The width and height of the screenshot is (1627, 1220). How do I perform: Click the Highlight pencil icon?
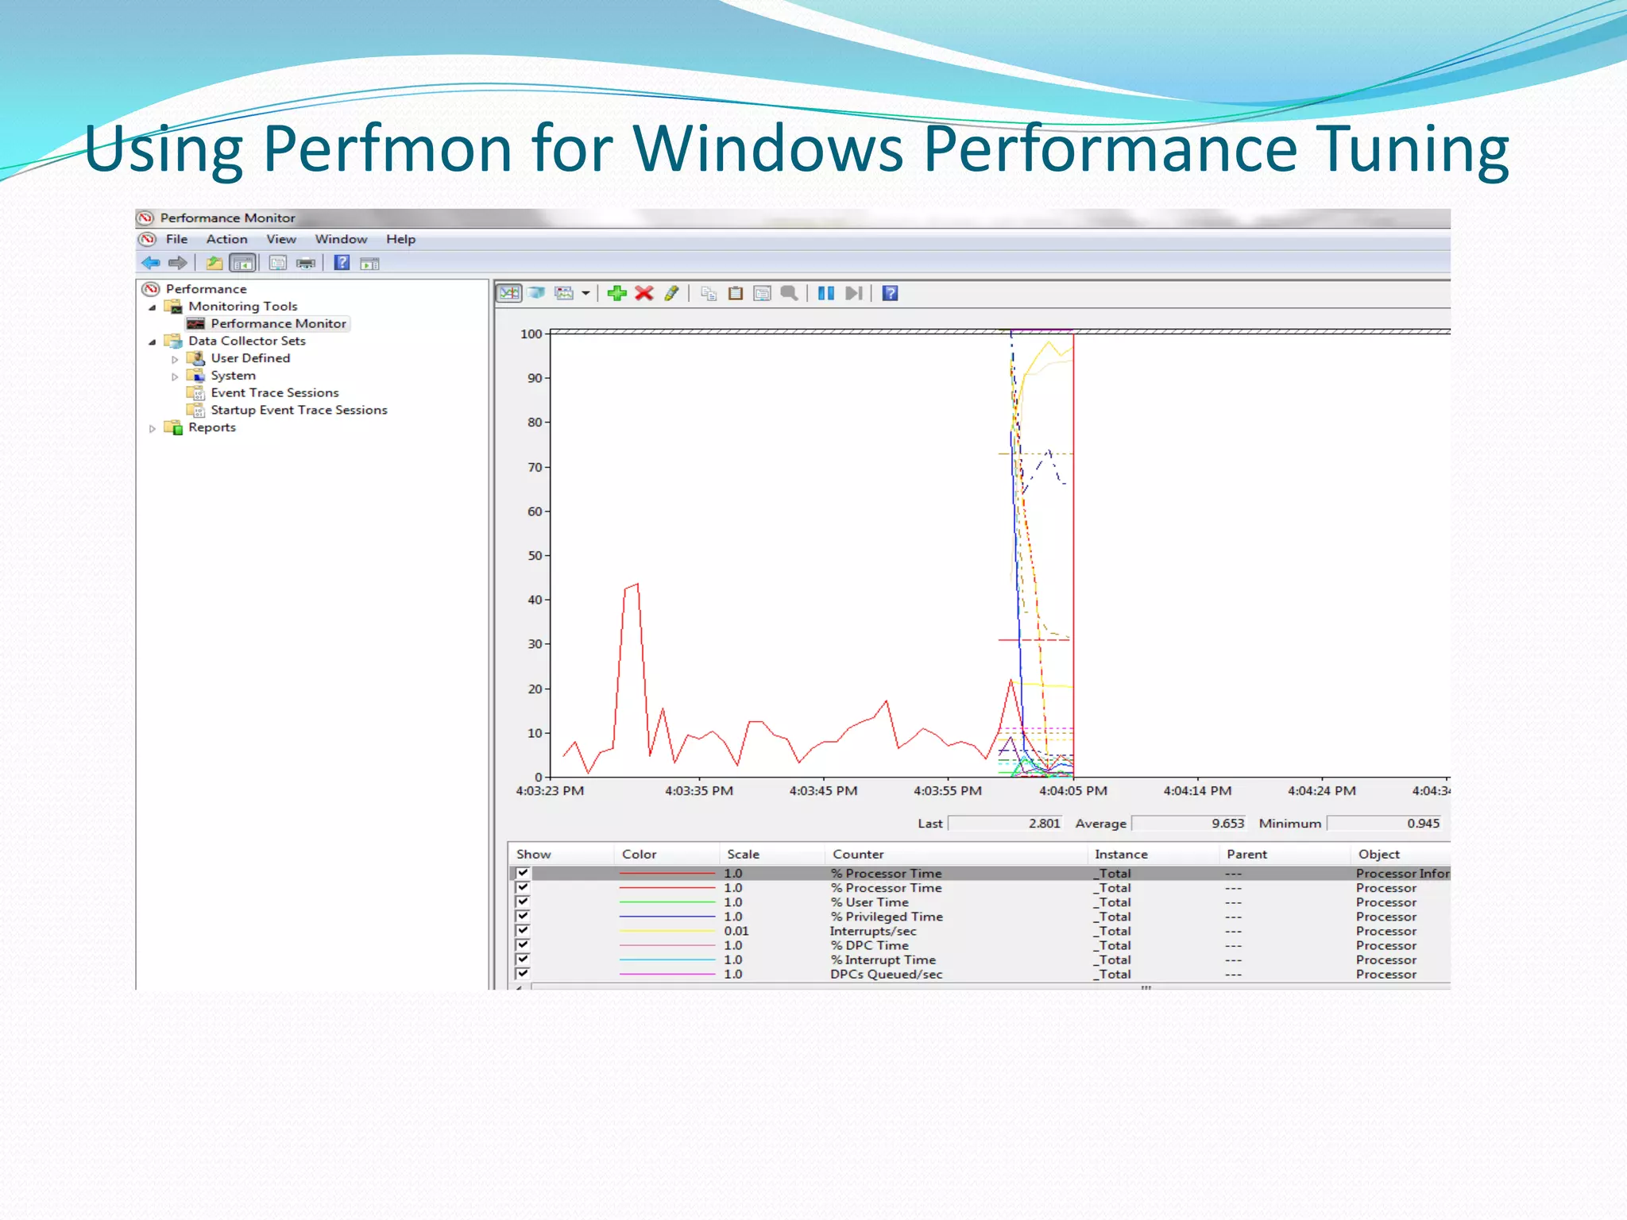pos(671,293)
